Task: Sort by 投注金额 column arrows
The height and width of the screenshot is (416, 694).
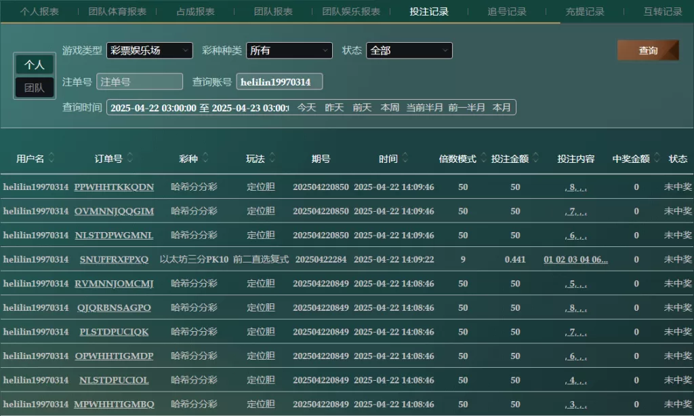Action: pos(535,157)
